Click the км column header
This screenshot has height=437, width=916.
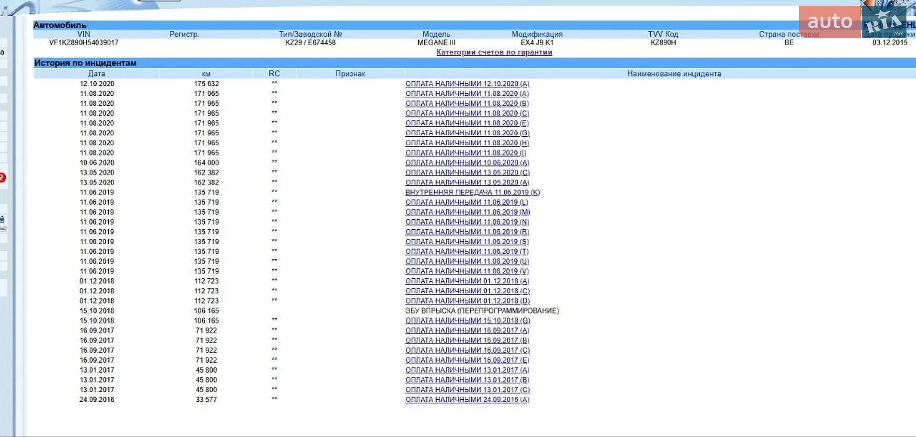click(x=206, y=74)
